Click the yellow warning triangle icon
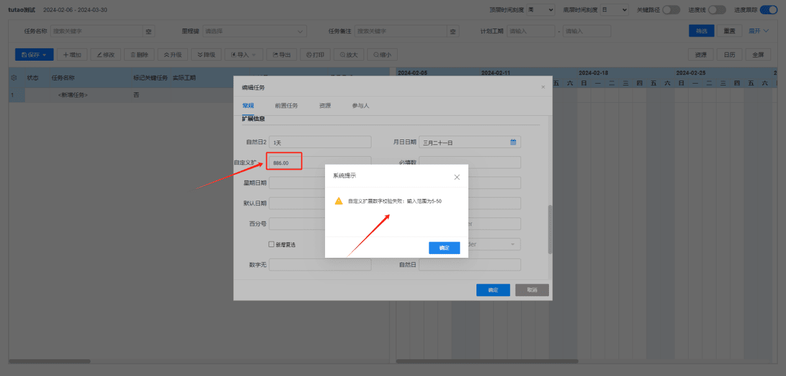This screenshot has width=786, height=376. pyautogui.click(x=339, y=201)
